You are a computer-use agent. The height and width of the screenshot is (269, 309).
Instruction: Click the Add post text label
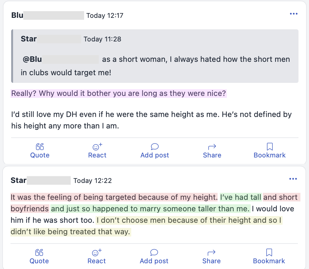(154, 155)
